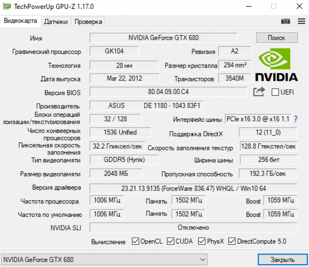Click the Поиск button

click(x=277, y=37)
